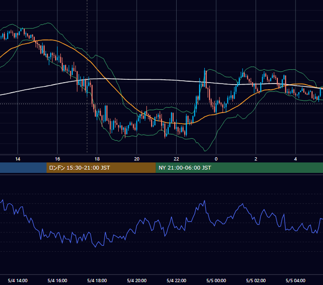Viewport: 323px width, 285px height.
Task: Click the 18 hour label on price chart axis
Action: (97, 159)
